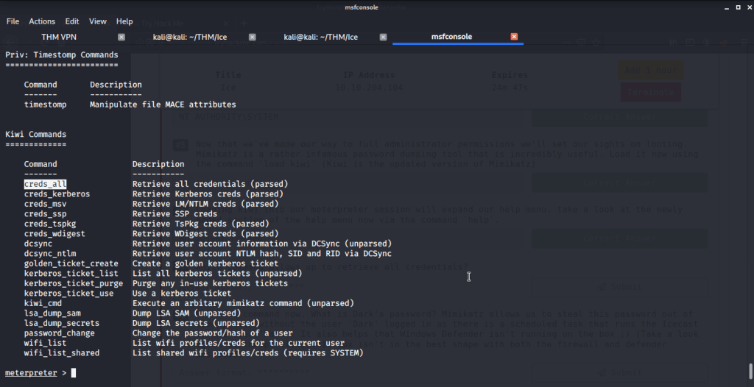Viewport: 754px width, 387px height.
Task: Close the THM VPN tab
Action: click(x=121, y=37)
